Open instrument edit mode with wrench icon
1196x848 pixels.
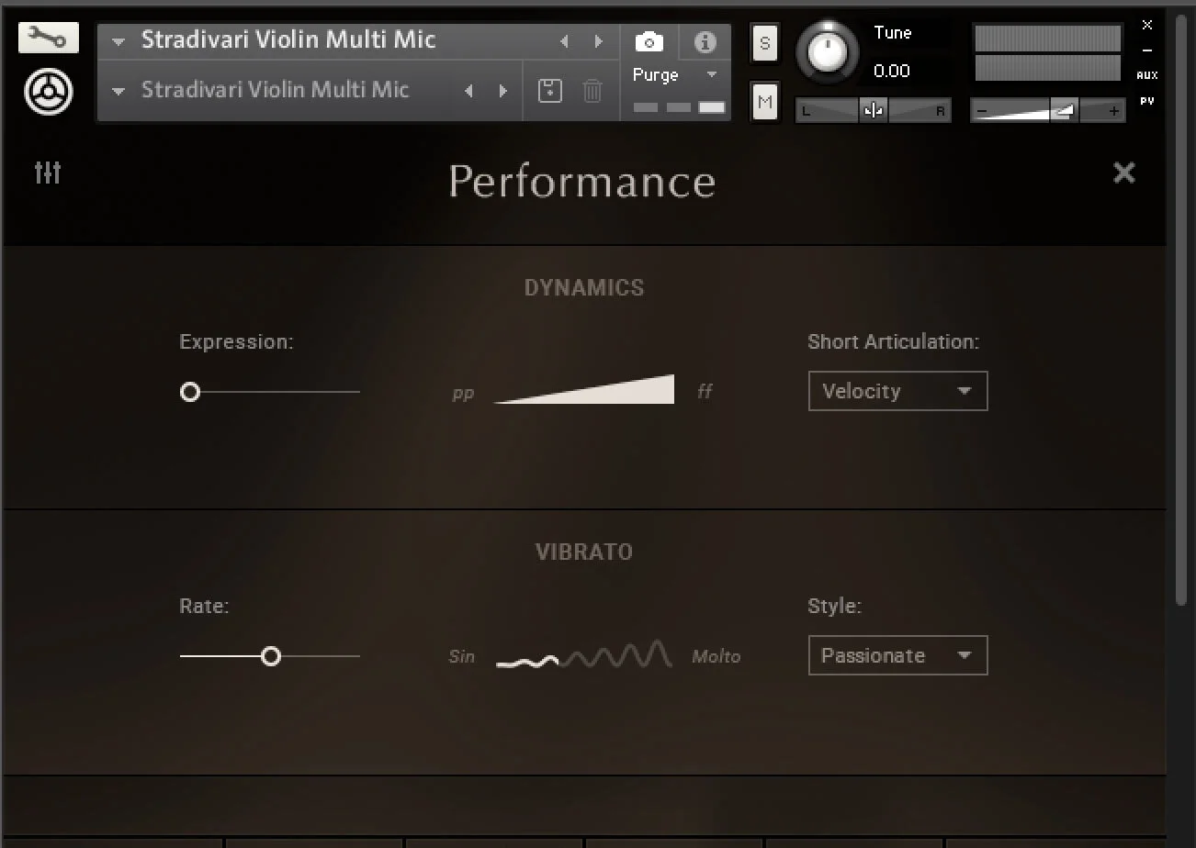click(x=49, y=38)
